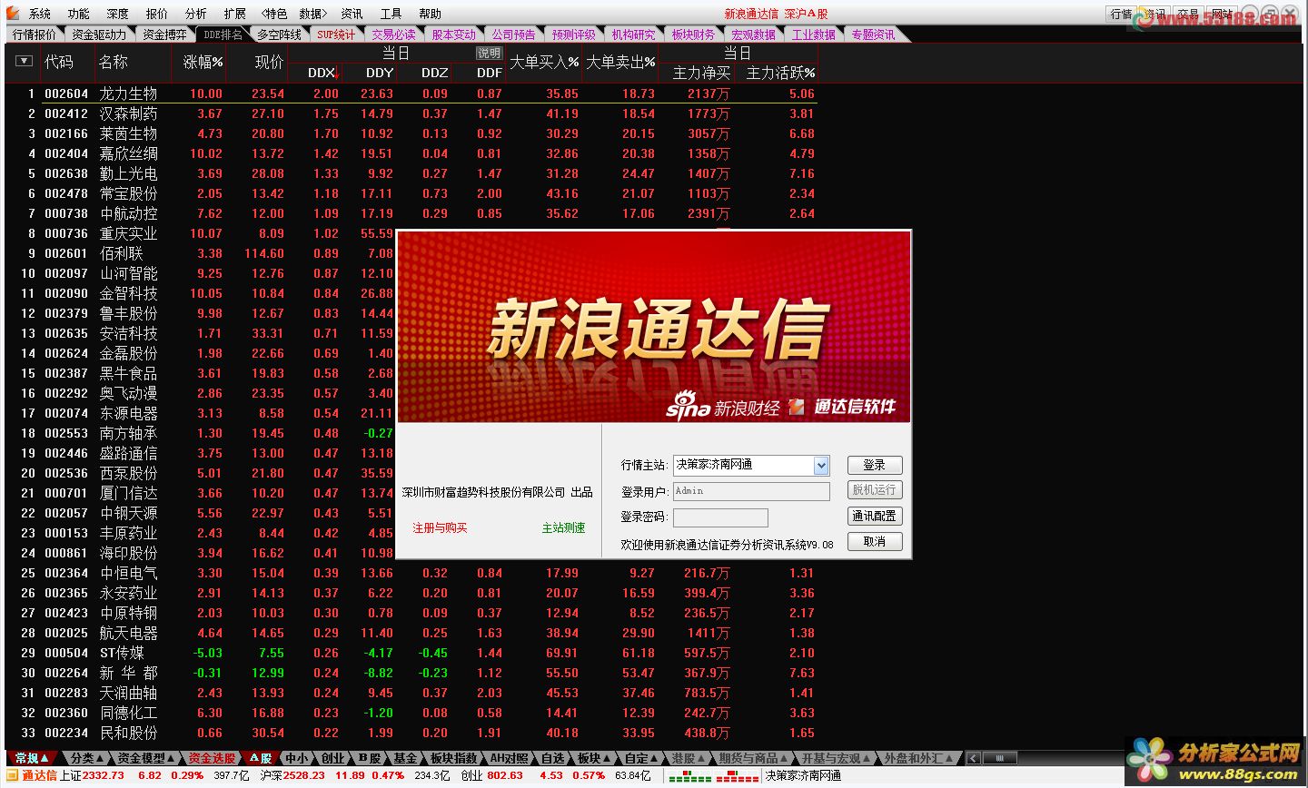Open the 资讯 menu in the menu bar
Image resolution: width=1308 pixels, height=788 pixels.
tap(352, 14)
